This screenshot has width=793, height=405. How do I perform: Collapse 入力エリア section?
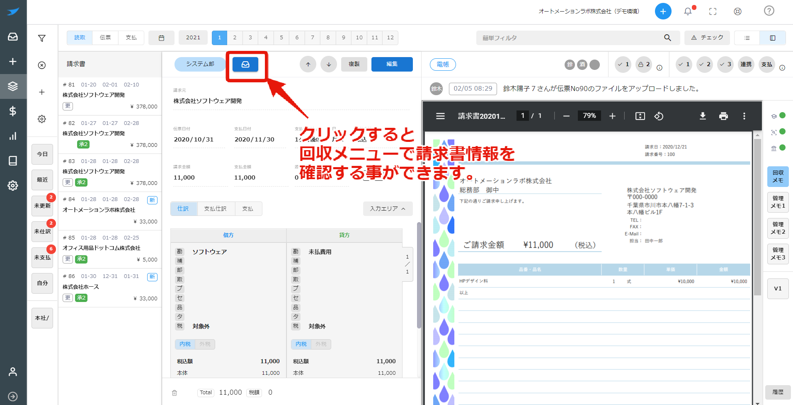tap(388, 208)
